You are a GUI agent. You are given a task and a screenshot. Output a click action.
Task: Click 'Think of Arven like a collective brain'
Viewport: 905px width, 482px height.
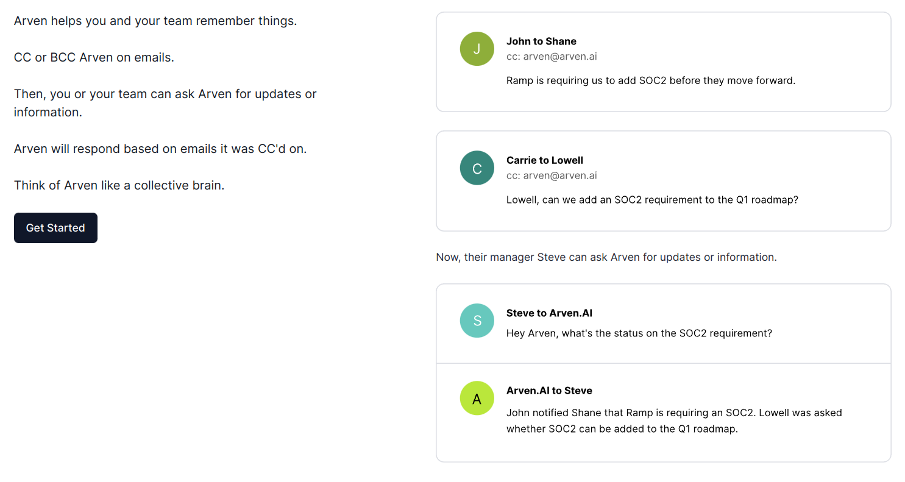tap(119, 185)
